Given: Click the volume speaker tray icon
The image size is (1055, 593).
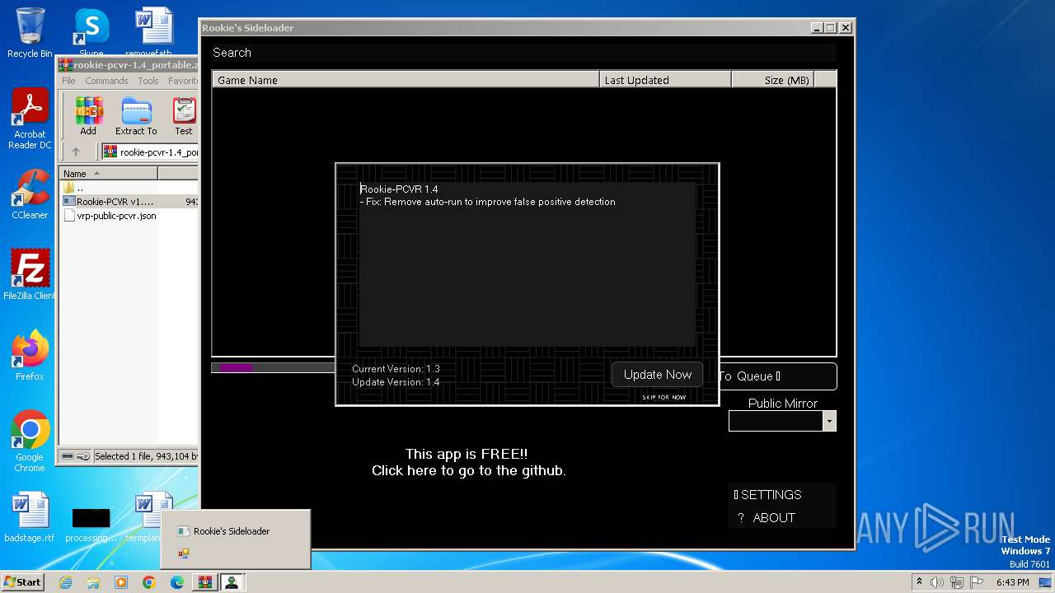Looking at the screenshot, I should tap(937, 582).
